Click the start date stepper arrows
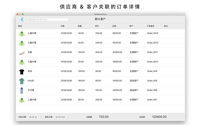The width and height of the screenshot is (201, 125). coord(41,117)
